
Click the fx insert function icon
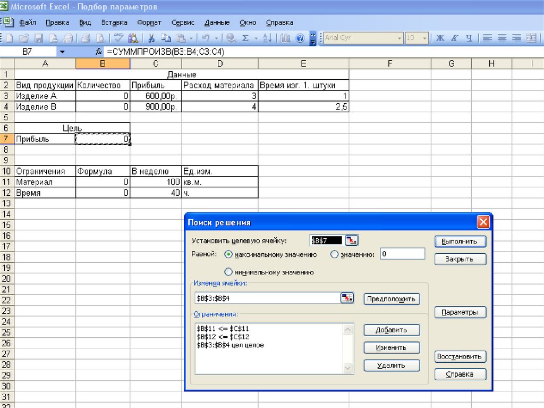[98, 52]
